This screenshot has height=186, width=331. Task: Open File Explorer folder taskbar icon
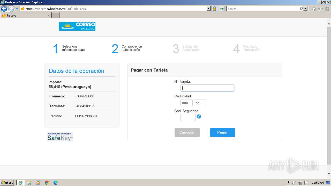29,183
